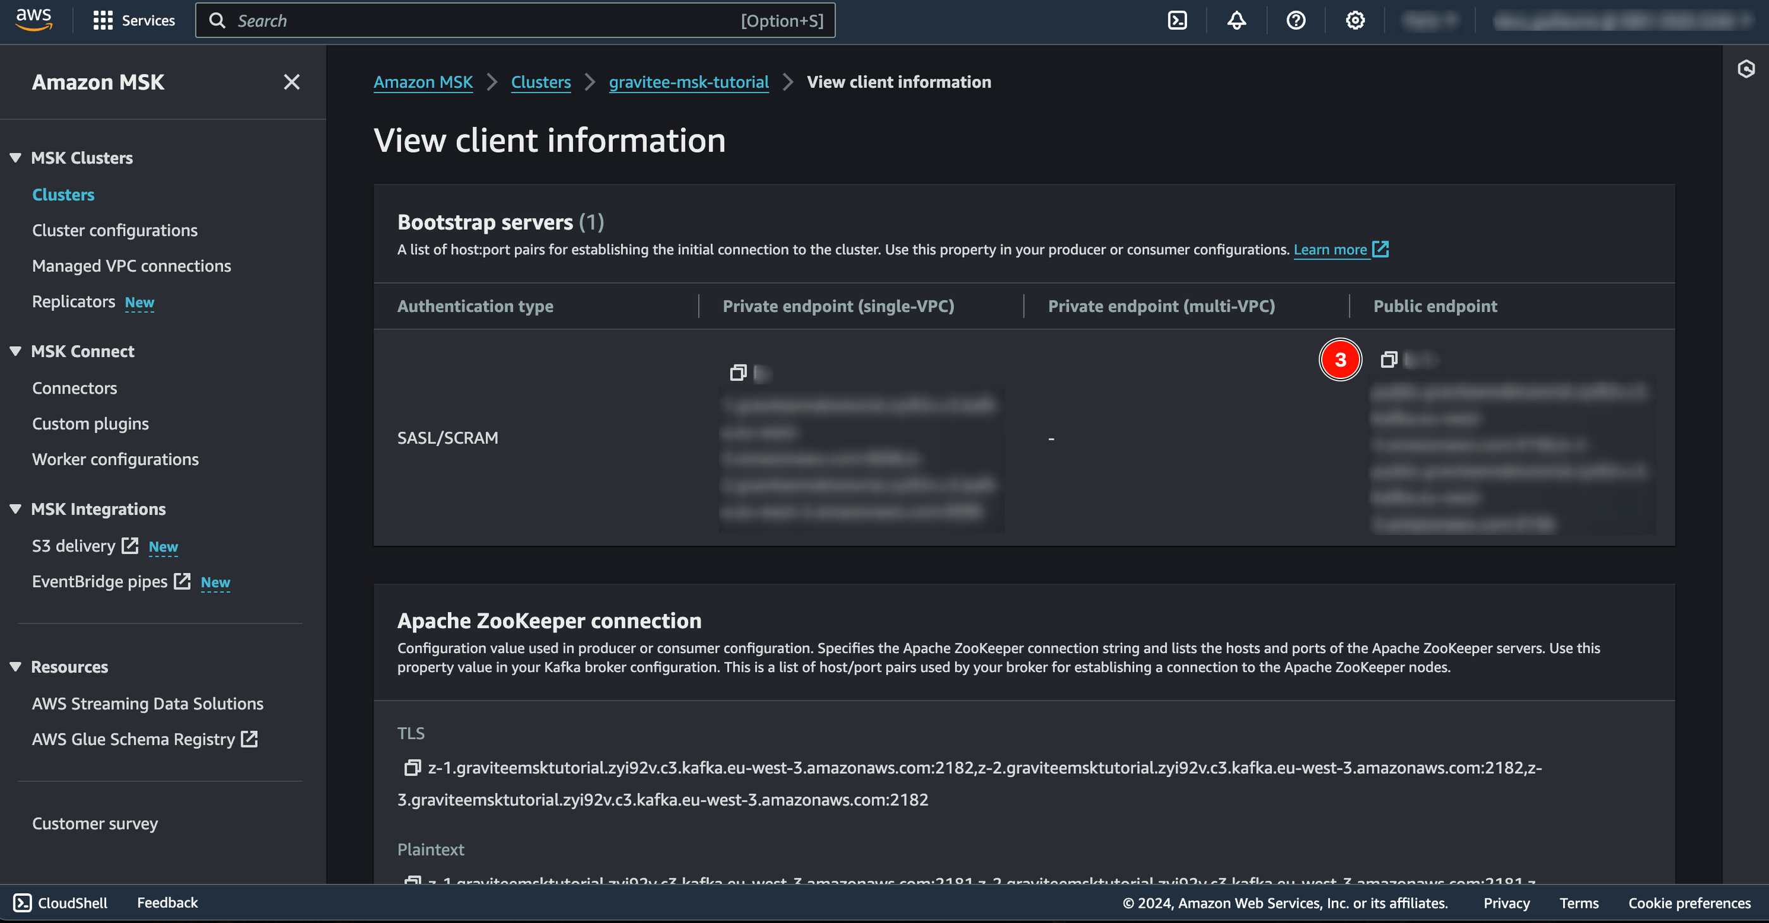Open the Privacy footer link
The height and width of the screenshot is (923, 1769).
coord(1507,903)
